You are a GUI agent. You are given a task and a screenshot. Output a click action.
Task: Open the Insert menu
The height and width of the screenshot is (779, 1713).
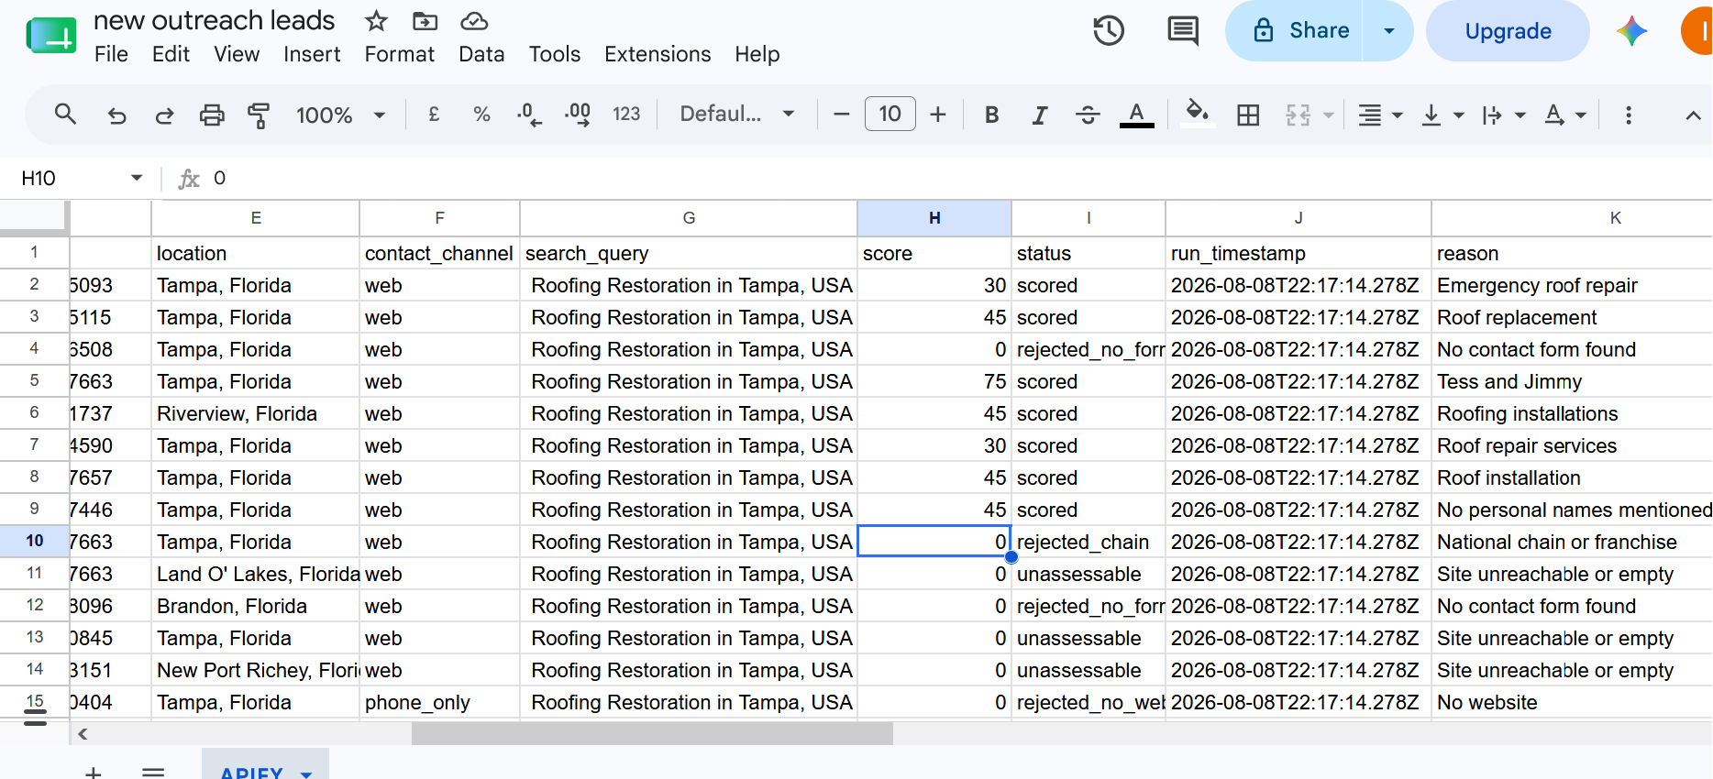click(312, 54)
